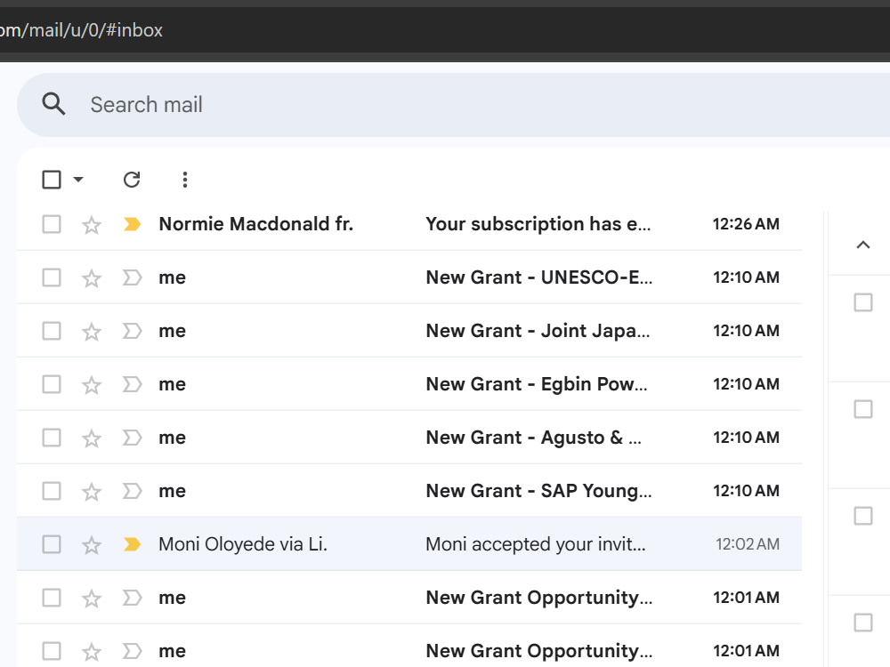The width and height of the screenshot is (890, 667).
Task: Open the New Grant - Agusto & email
Action: [x=533, y=438]
